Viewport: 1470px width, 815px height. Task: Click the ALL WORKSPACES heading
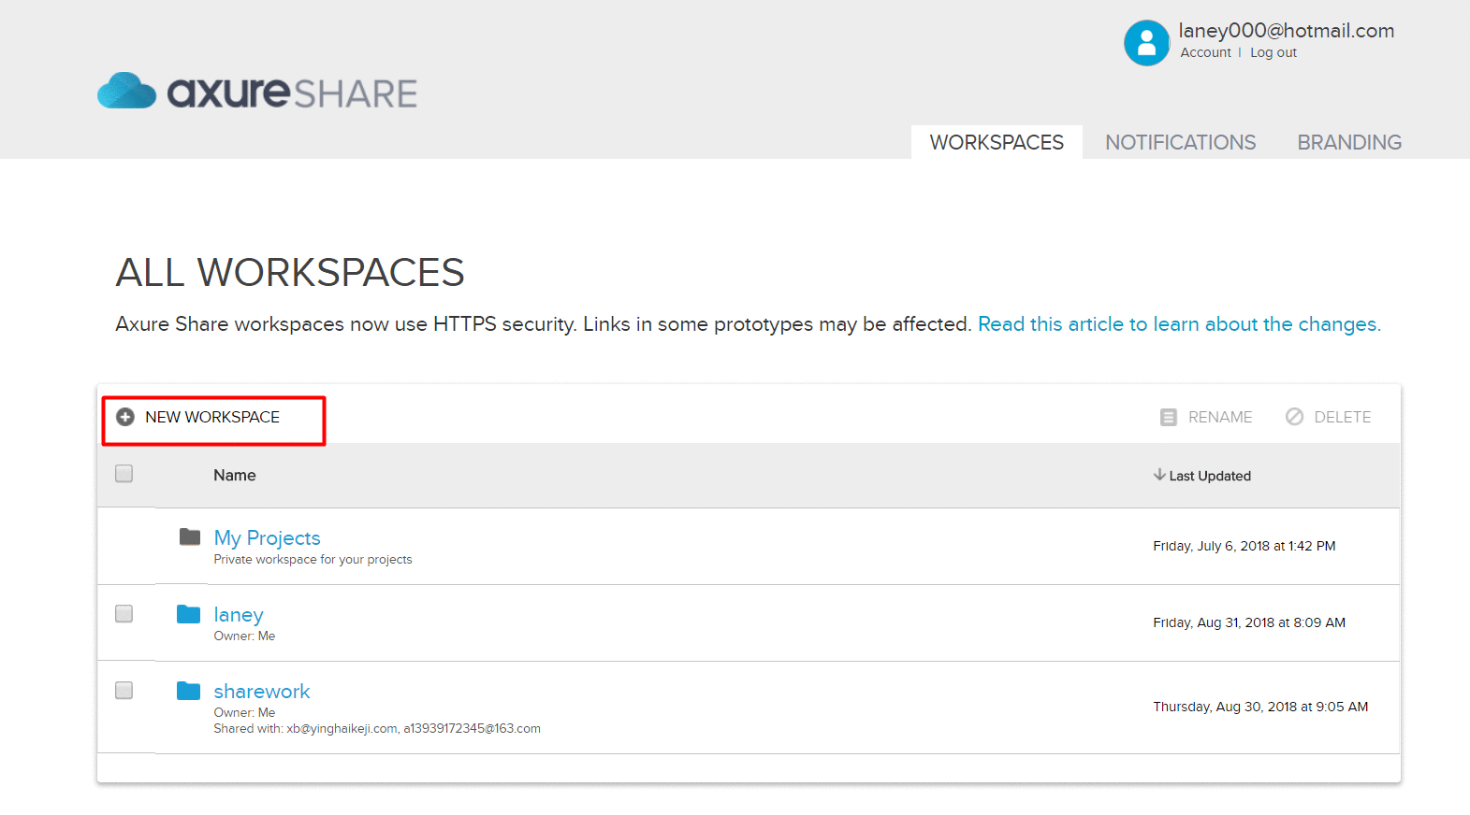click(290, 273)
